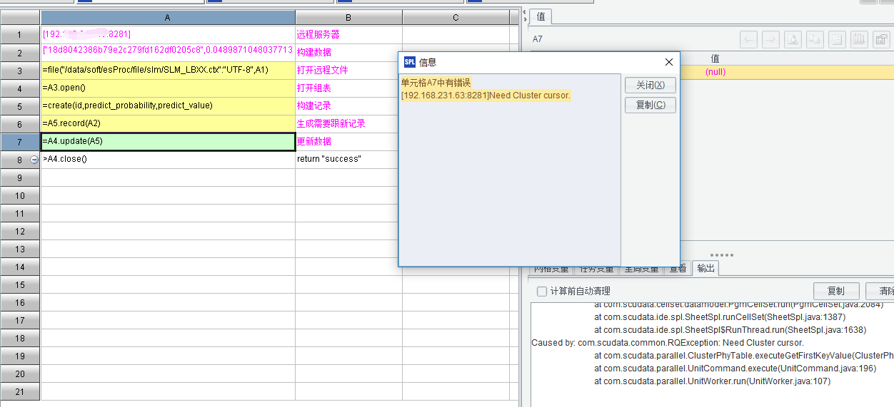This screenshot has height=407, width=894.
Task: Click the 复制 button in output panel
Action: pyautogui.click(x=835, y=291)
